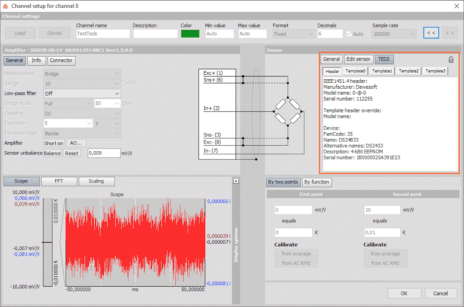This screenshot has height=307, width=464.
Task: Enable the Auto checkbox next to Decimals
Action: point(348,33)
